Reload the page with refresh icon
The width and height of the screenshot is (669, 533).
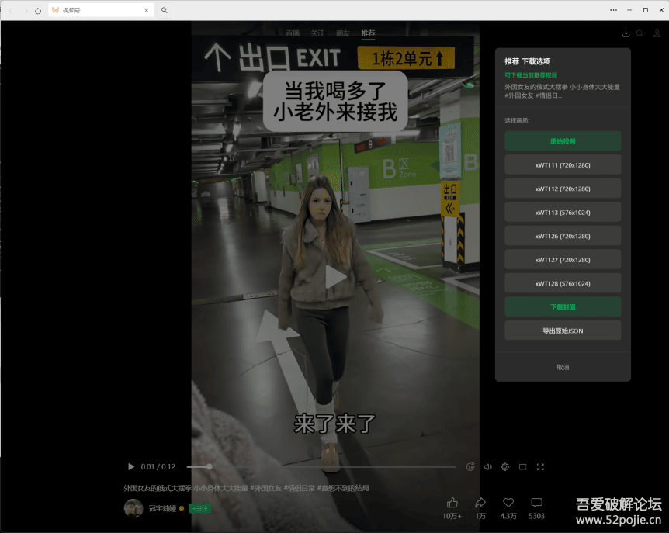tap(38, 11)
